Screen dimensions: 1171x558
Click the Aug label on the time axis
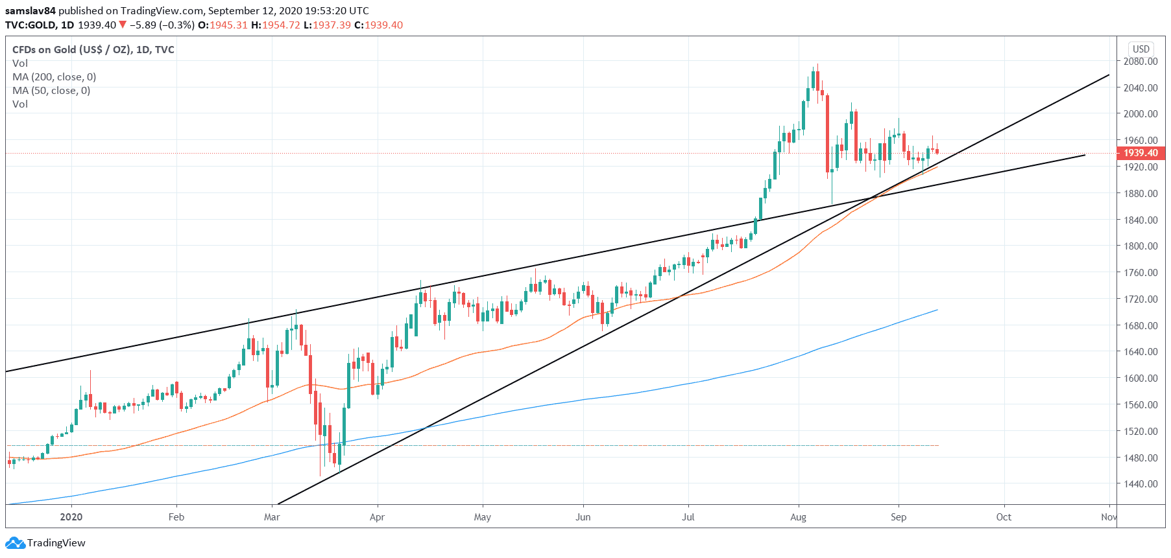point(798,517)
